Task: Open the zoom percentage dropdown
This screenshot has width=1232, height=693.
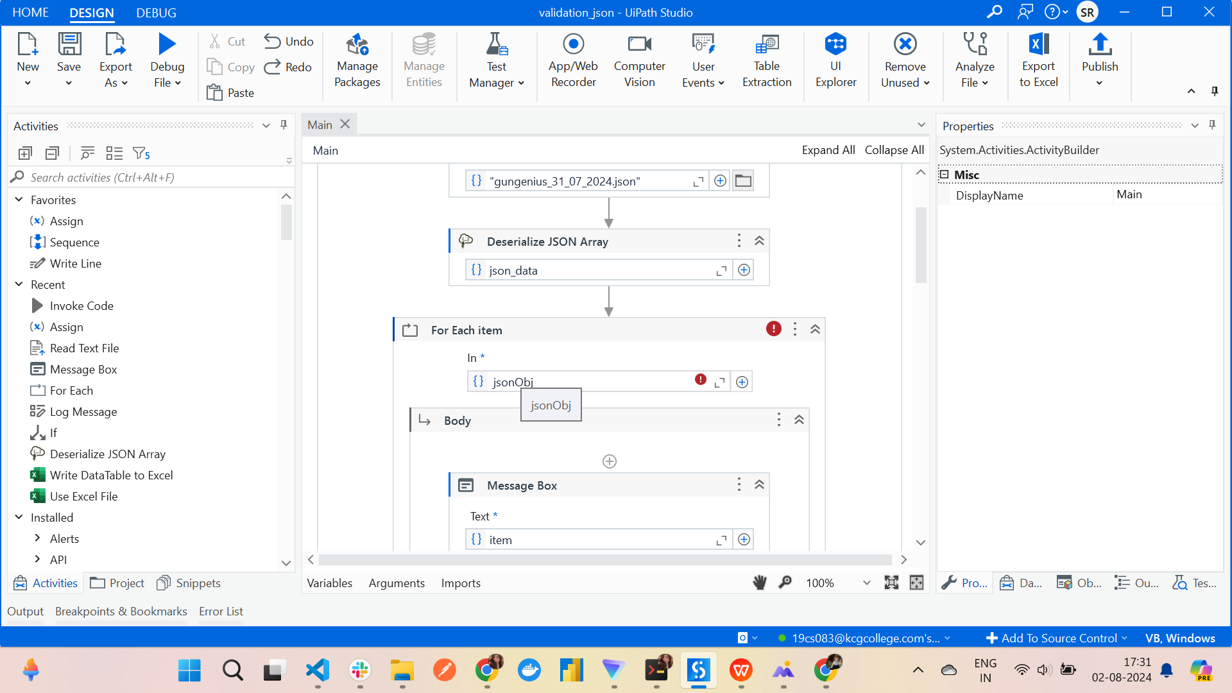Action: [x=866, y=583]
